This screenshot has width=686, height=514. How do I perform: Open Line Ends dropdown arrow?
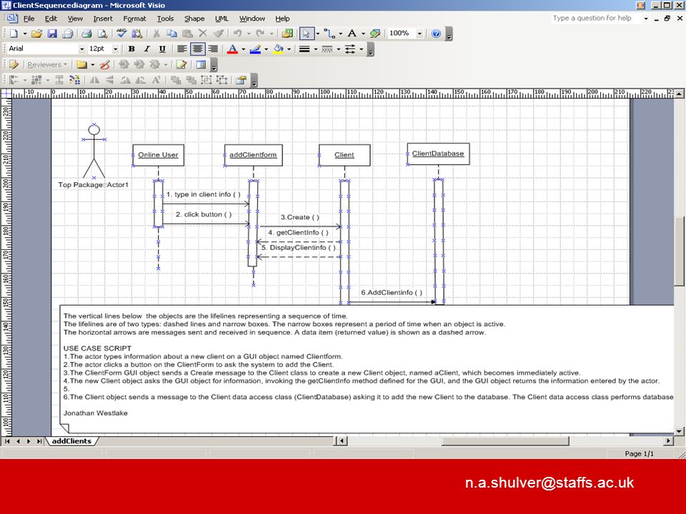362,49
